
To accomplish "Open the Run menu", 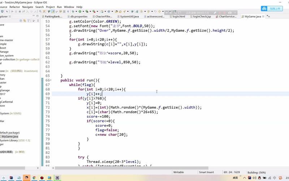I will tap(59, 7).
